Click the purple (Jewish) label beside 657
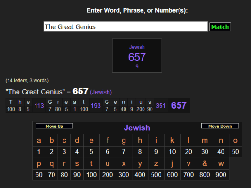The height and width of the screenshot is (188, 251). 101,92
